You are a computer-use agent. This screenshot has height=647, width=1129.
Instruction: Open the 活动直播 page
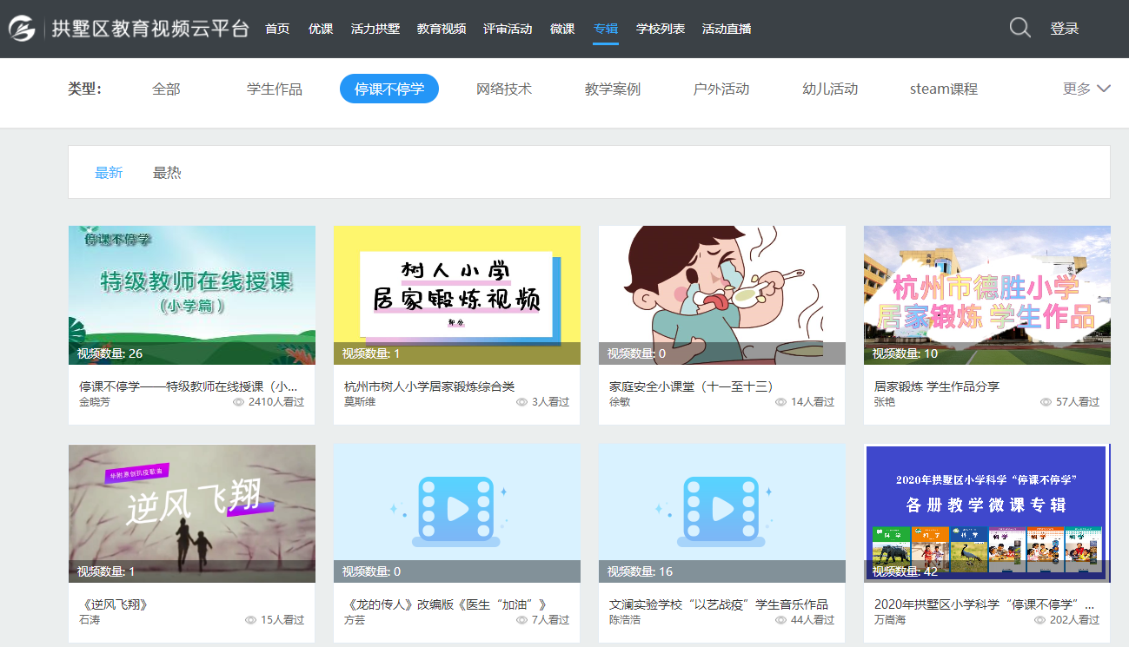[727, 29]
